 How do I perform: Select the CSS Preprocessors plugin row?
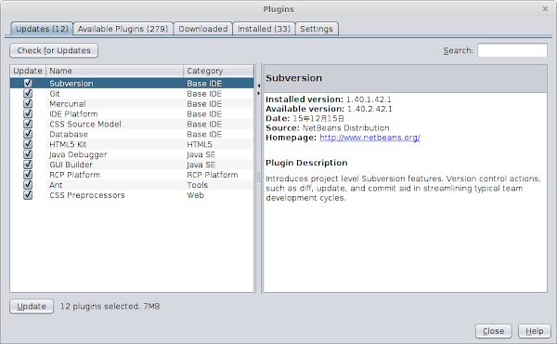point(132,195)
